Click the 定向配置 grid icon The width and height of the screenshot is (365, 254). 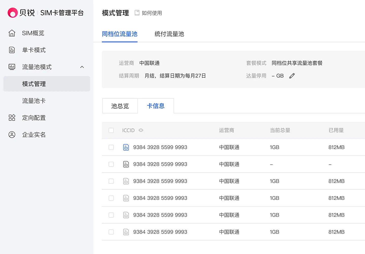(12, 118)
